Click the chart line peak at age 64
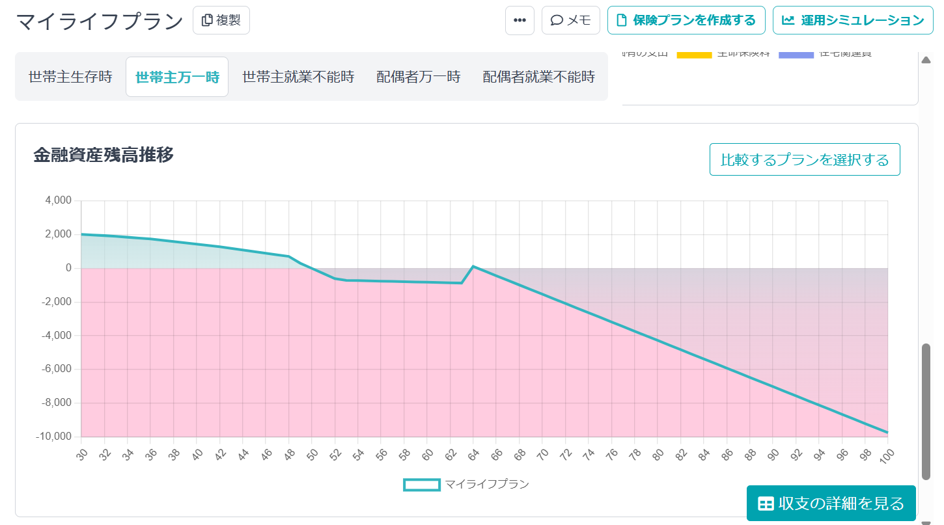 coord(473,266)
